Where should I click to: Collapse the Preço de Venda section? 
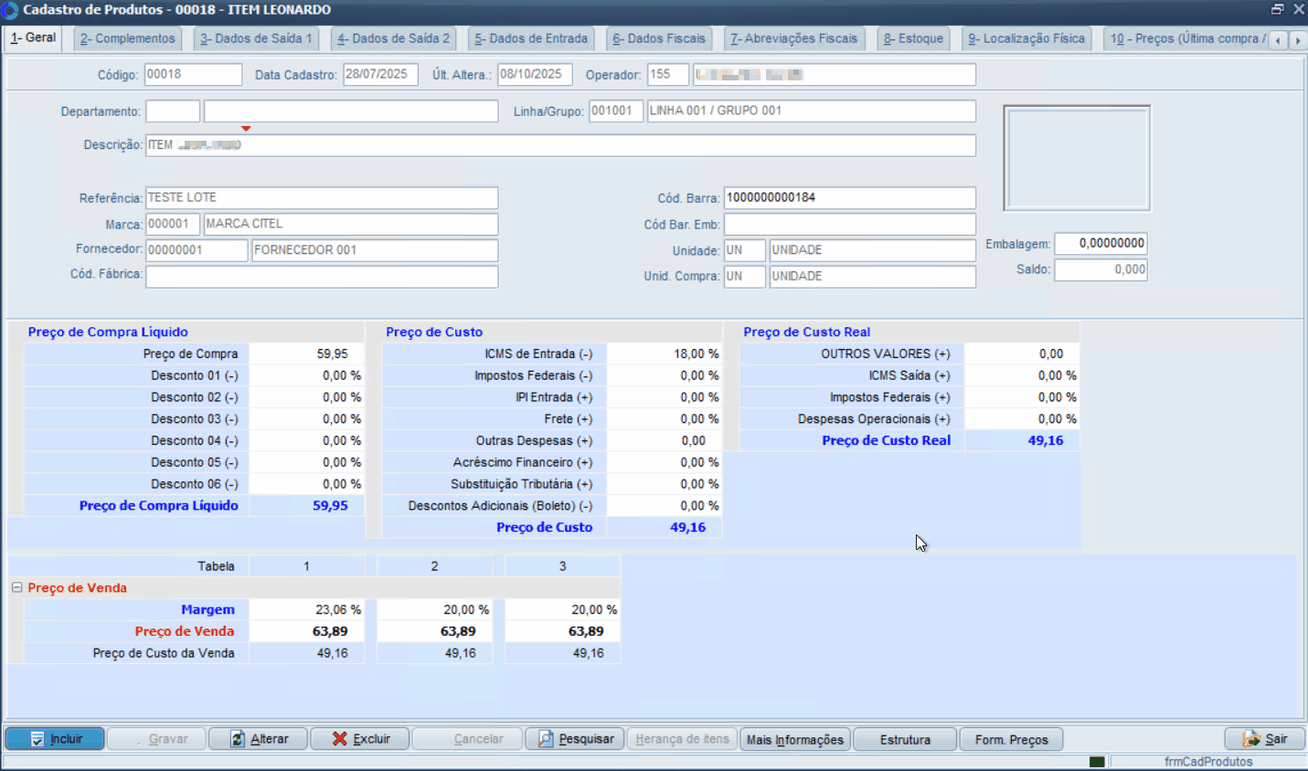coord(16,587)
